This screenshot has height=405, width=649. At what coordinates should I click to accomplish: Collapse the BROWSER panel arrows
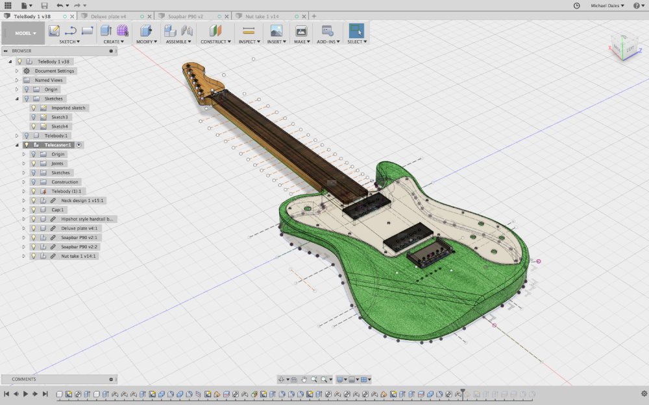(6, 51)
